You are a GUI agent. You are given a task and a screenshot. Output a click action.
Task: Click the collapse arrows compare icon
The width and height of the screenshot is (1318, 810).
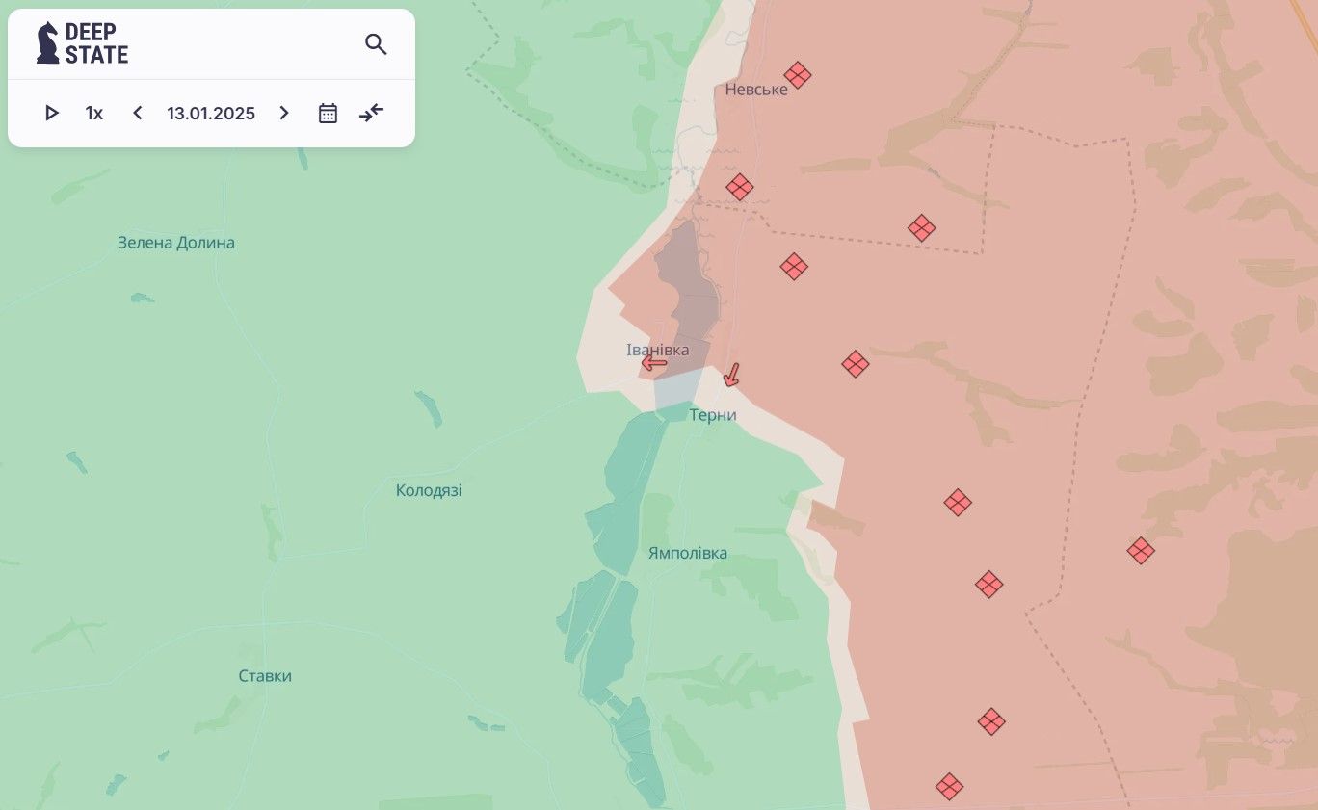pyautogui.click(x=372, y=114)
